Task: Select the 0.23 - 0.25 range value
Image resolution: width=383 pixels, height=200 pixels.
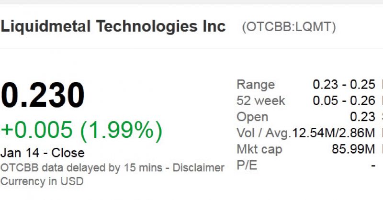Action: tap(344, 85)
